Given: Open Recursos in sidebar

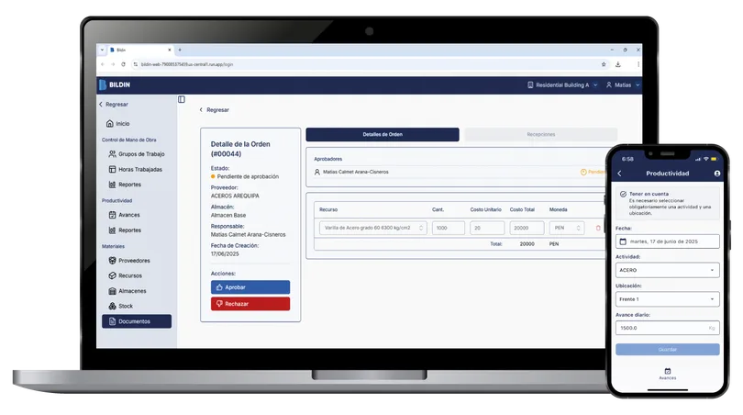Looking at the screenshot, I should pyautogui.click(x=126, y=275).
